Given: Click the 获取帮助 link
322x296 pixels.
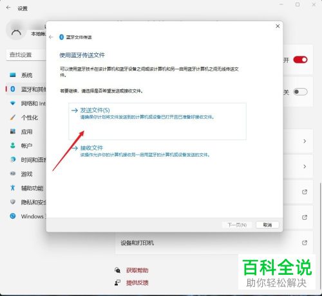Looking at the screenshot, I should pos(137,270).
